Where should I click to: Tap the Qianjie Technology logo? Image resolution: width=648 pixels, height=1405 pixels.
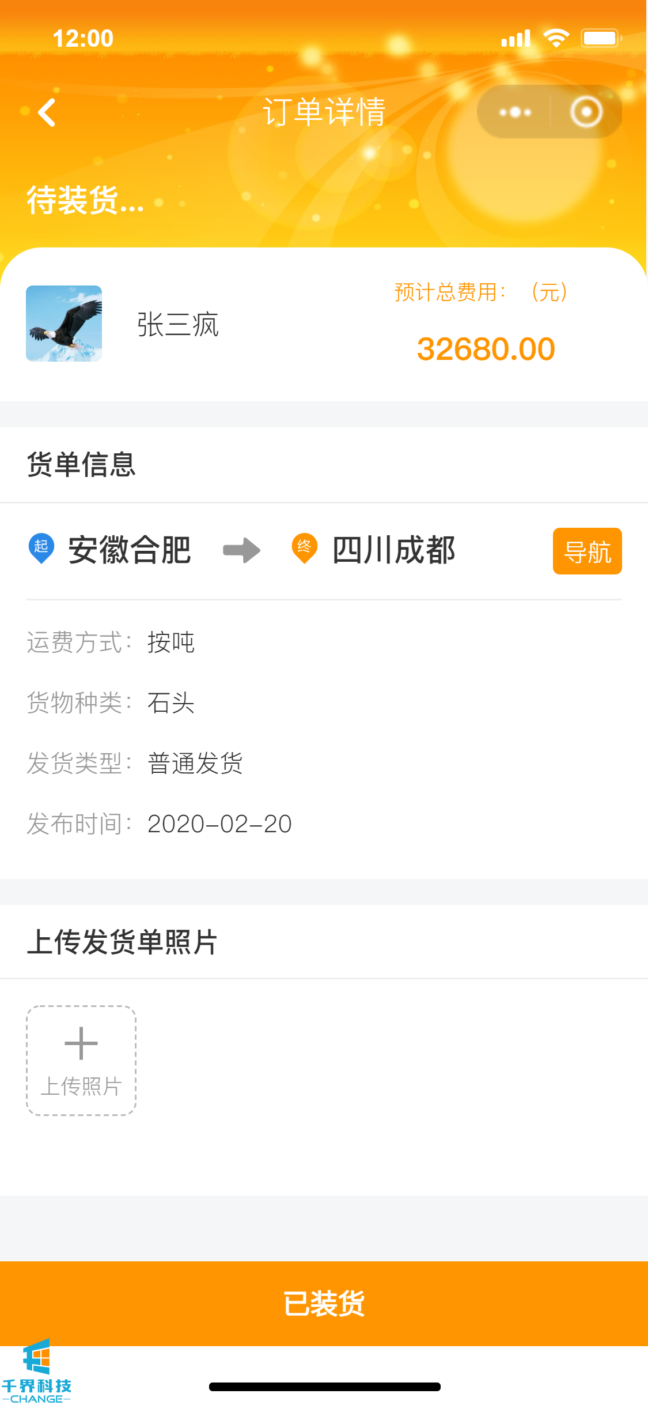click(36, 1372)
